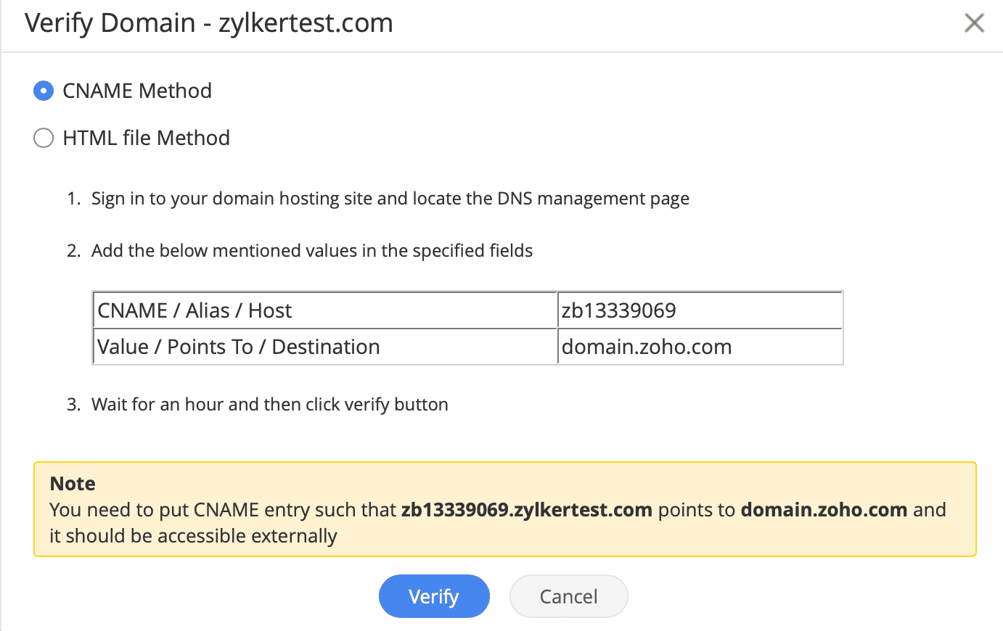Click the "CNAME Method" label text
Screen dimensions: 1003x631
(x=137, y=91)
